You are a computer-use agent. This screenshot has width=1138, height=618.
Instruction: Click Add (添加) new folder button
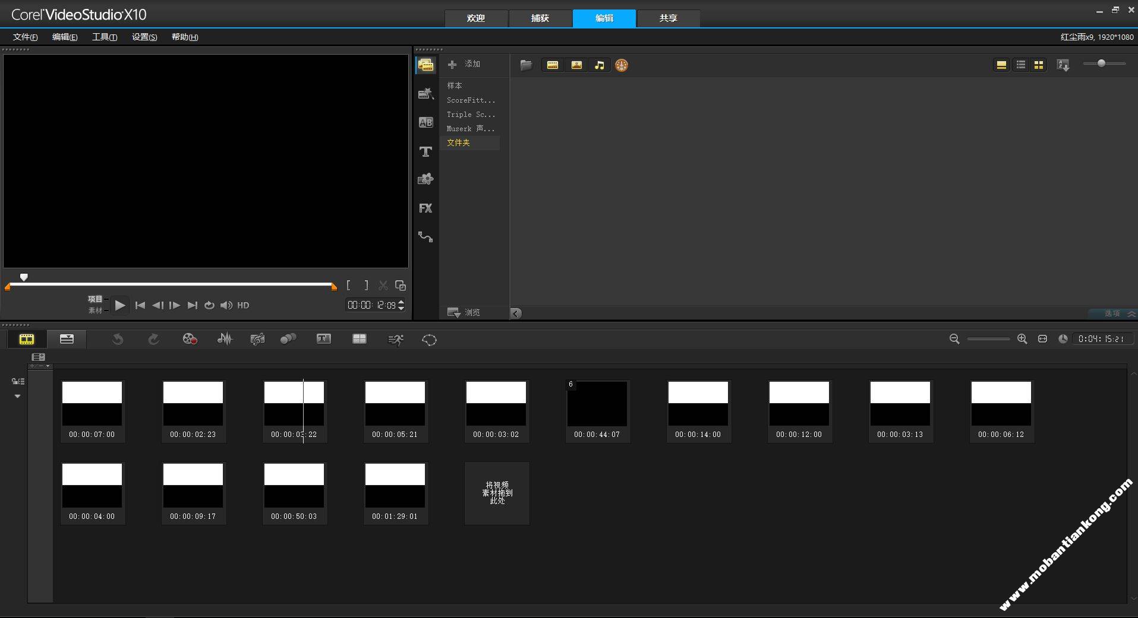click(464, 64)
